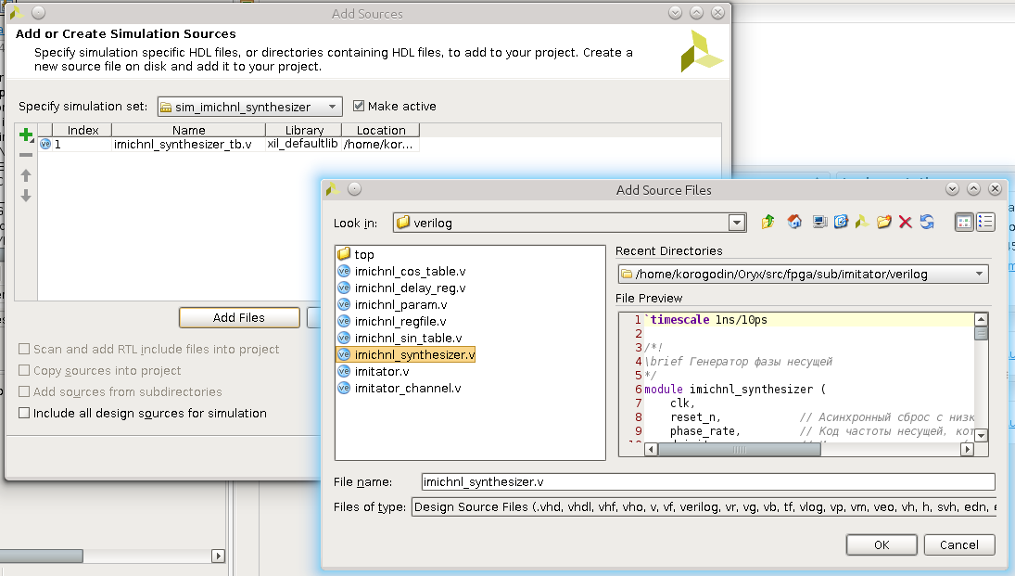Toggle Add sources from subdirectories checkbox
The image size is (1015, 576).
[x=24, y=392]
